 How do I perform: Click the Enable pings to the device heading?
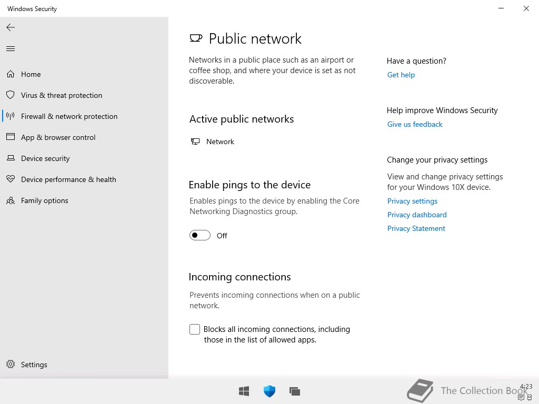pyautogui.click(x=249, y=185)
